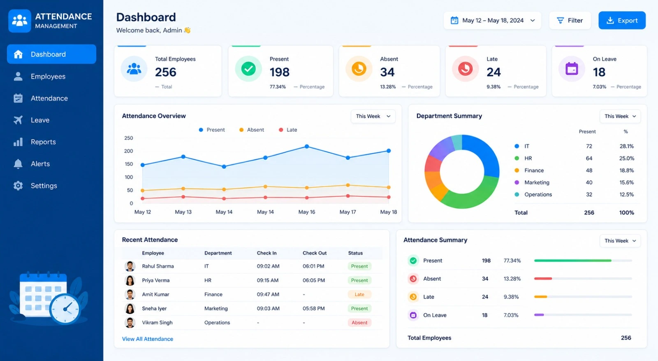Click the calendar icon in date range

pos(454,21)
